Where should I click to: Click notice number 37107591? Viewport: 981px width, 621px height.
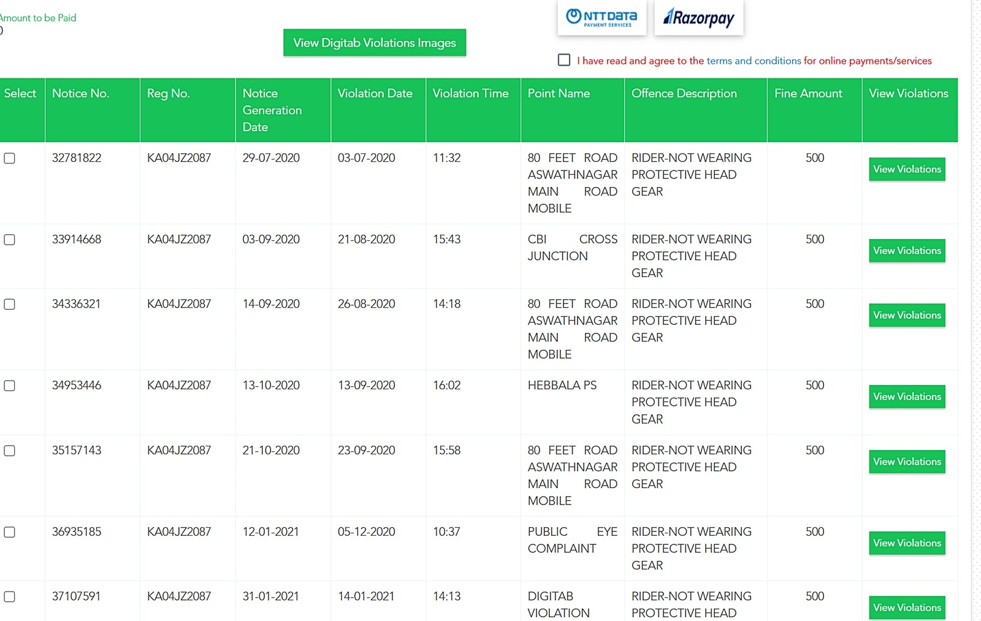[x=76, y=596]
